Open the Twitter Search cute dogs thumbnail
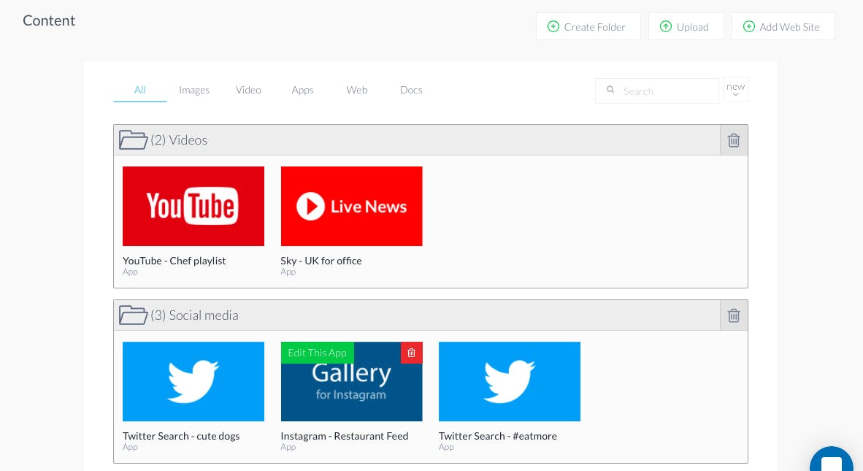863x471 pixels. tap(193, 382)
